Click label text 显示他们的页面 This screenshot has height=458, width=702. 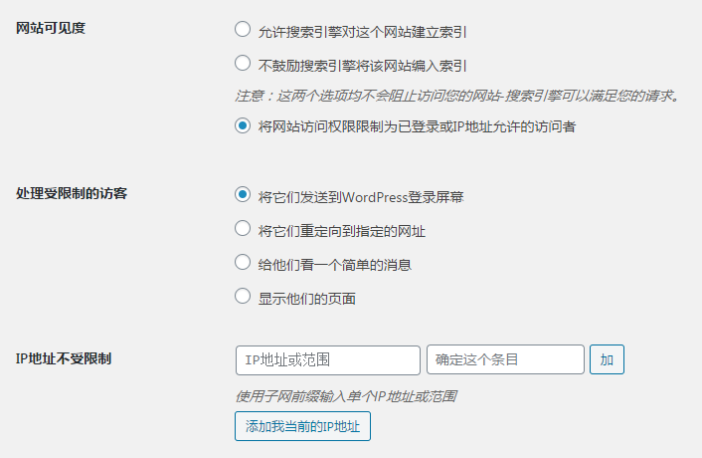click(x=307, y=298)
